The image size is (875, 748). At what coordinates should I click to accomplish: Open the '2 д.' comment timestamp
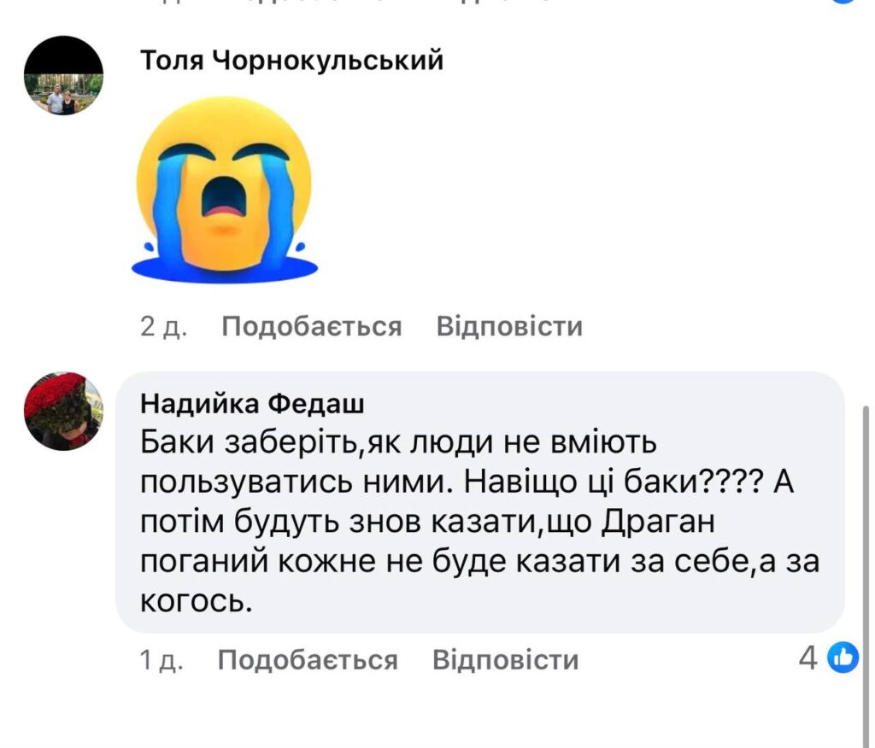coord(164,327)
